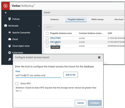
Task: Open Apache Cassandra workload
Action: point(21,33)
